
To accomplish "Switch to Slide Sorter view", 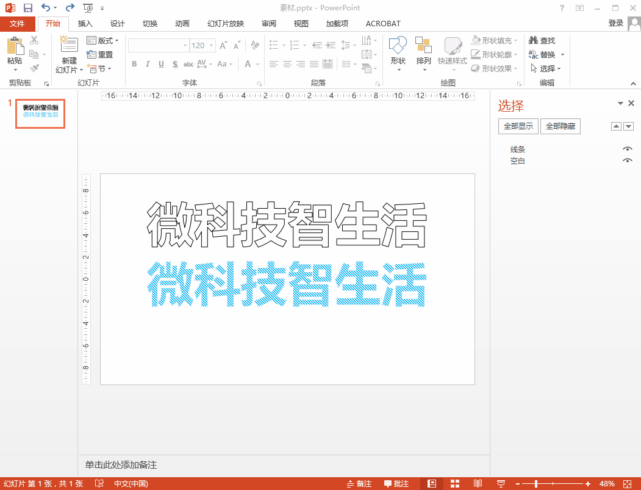I will coord(454,483).
